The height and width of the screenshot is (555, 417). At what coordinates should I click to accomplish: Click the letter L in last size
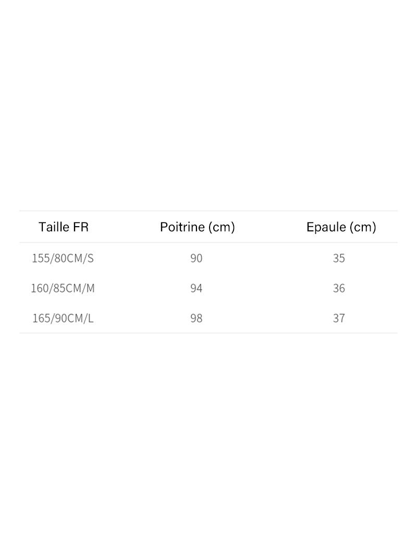point(91,318)
